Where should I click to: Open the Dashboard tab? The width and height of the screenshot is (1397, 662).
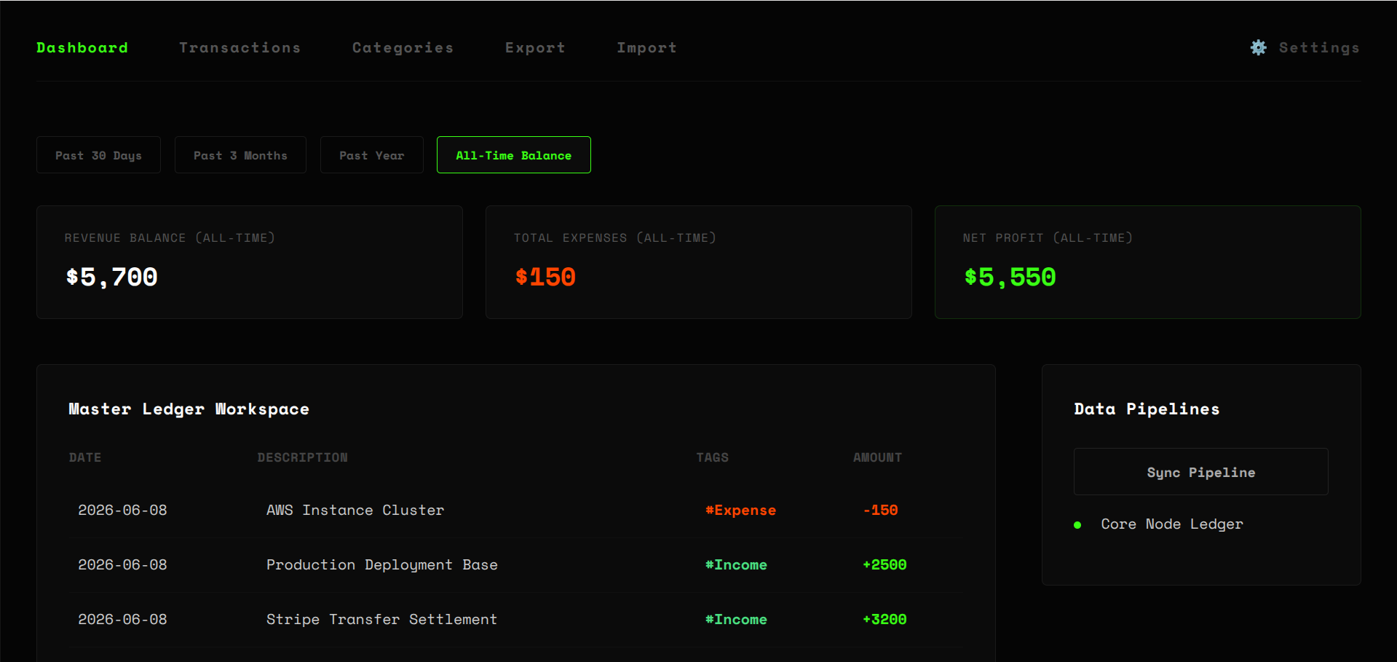82,47
